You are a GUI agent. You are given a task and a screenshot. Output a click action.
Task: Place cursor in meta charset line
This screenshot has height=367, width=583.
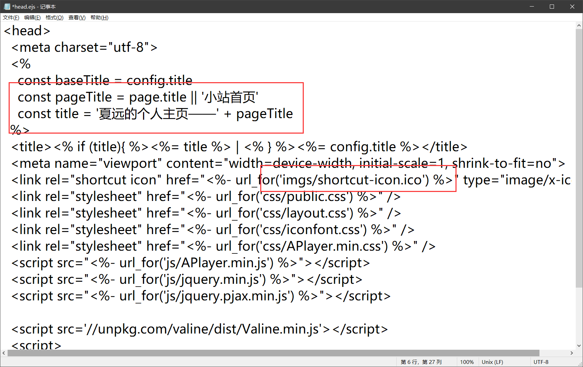point(84,47)
